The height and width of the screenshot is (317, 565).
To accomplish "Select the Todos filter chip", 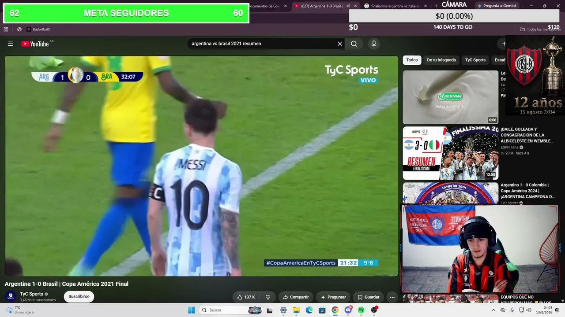I will tap(412, 60).
